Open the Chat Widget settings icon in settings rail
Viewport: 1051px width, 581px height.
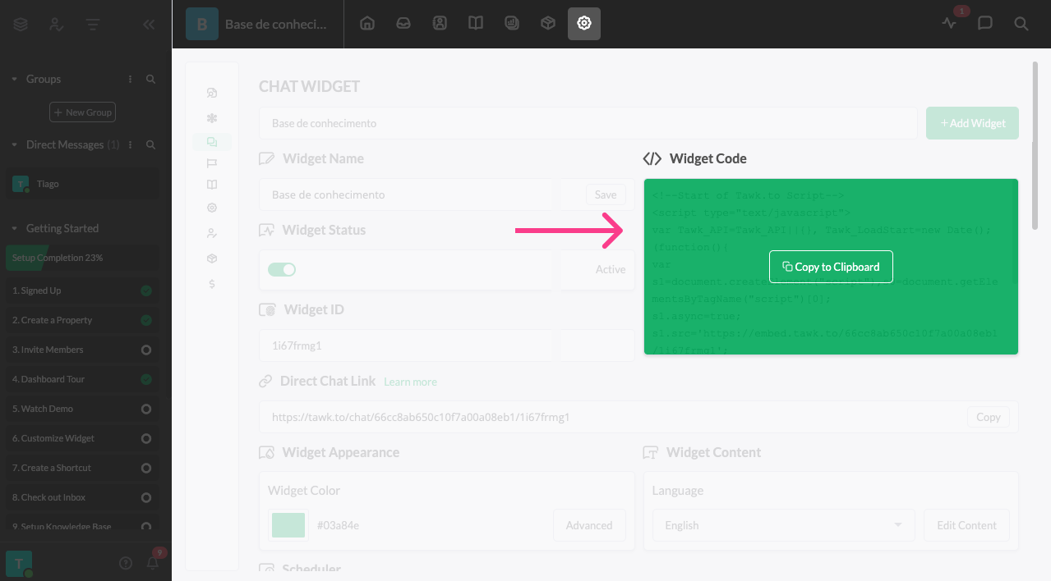pyautogui.click(x=212, y=141)
